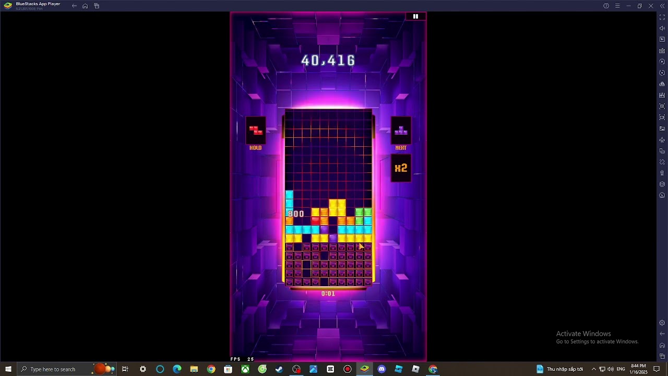Image resolution: width=668 pixels, height=376 pixels.
Task: Click the 800 points popup on the board
Action: (x=296, y=214)
